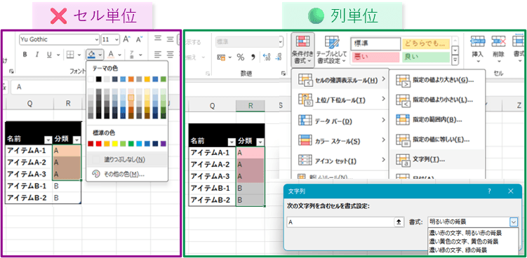Select 指定の値に等しい(E)... rule
The height and width of the screenshot is (258, 527).
coord(437,139)
